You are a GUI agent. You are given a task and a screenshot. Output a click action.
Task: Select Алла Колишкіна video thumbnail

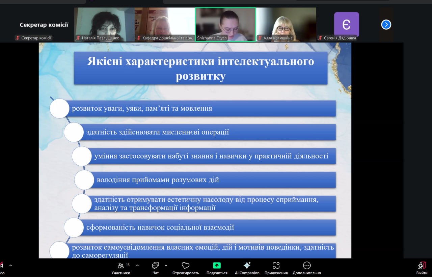(x=286, y=24)
